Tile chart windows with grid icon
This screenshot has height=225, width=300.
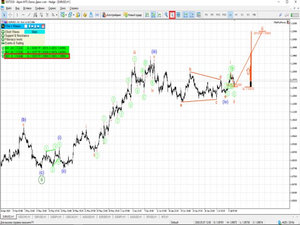pos(178,15)
